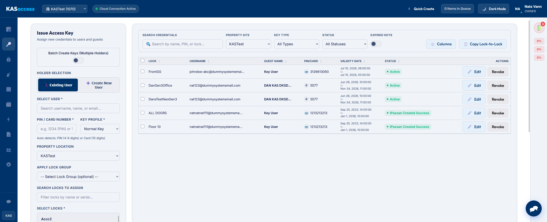The image size is (547, 222).
Task: Click the lightning bolt sidebar icon
Action: 9,119
